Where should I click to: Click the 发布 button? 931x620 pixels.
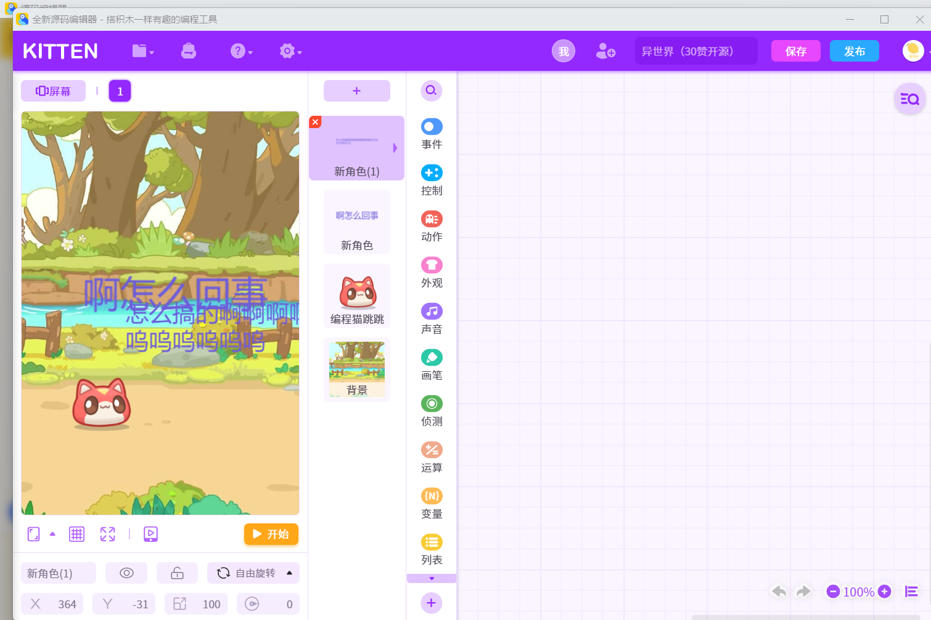pyautogui.click(x=854, y=51)
